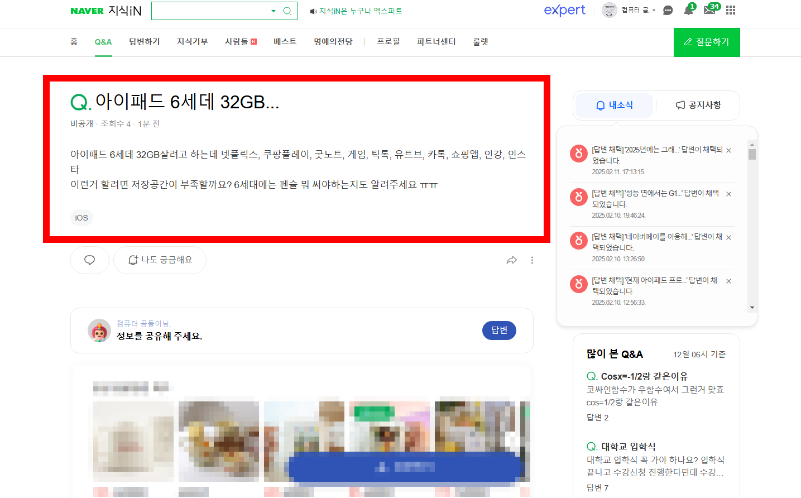This screenshot has height=498, width=801.
Task: Click the red medal icon of first notification
Action: [x=578, y=154]
